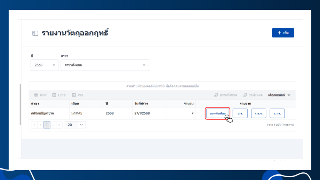Click ย่อทั้งหมด collapse all
The width and height of the screenshot is (320, 180).
[253, 95]
